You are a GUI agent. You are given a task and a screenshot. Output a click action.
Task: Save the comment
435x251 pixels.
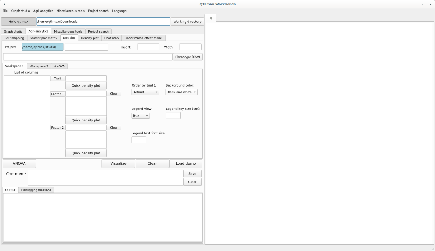pos(192,174)
